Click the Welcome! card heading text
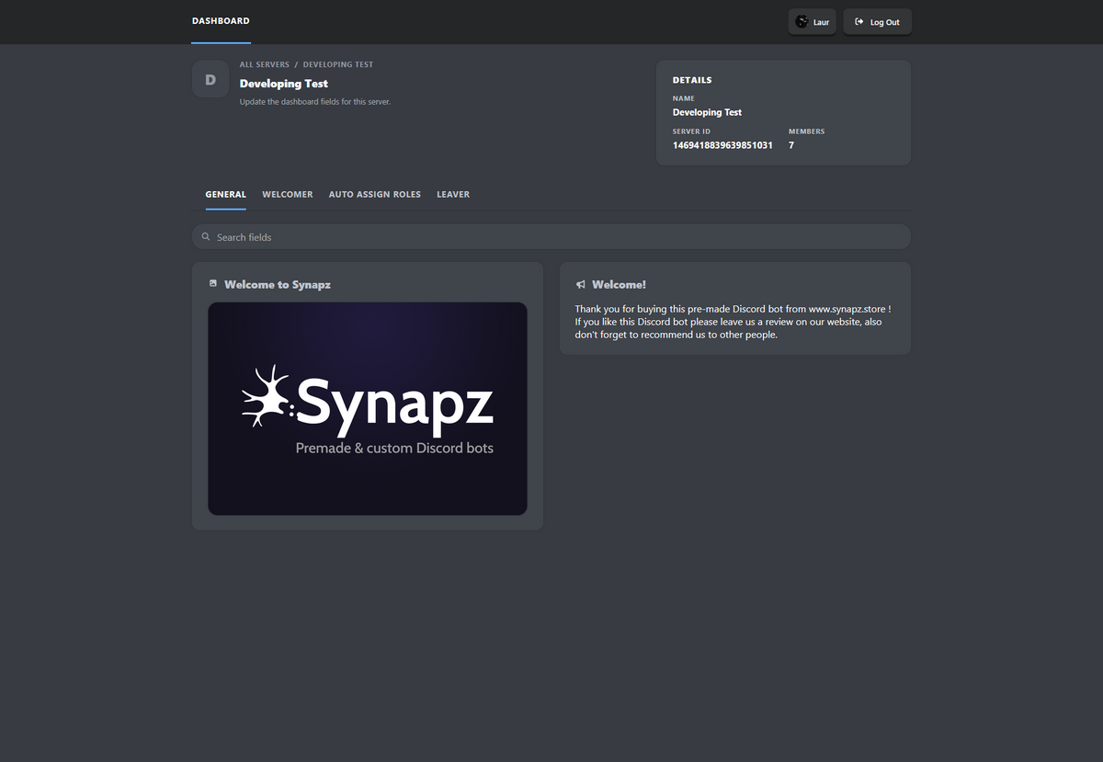The width and height of the screenshot is (1103, 762). [x=620, y=285]
